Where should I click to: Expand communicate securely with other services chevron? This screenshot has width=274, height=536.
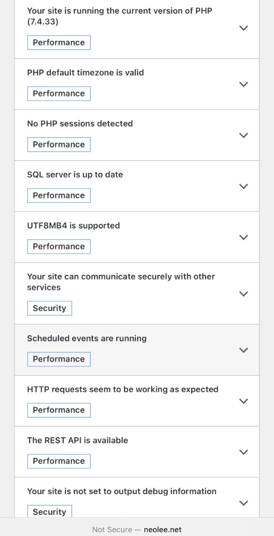(x=243, y=294)
